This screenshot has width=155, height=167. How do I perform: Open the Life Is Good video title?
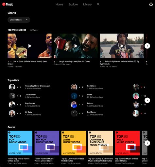27,63
